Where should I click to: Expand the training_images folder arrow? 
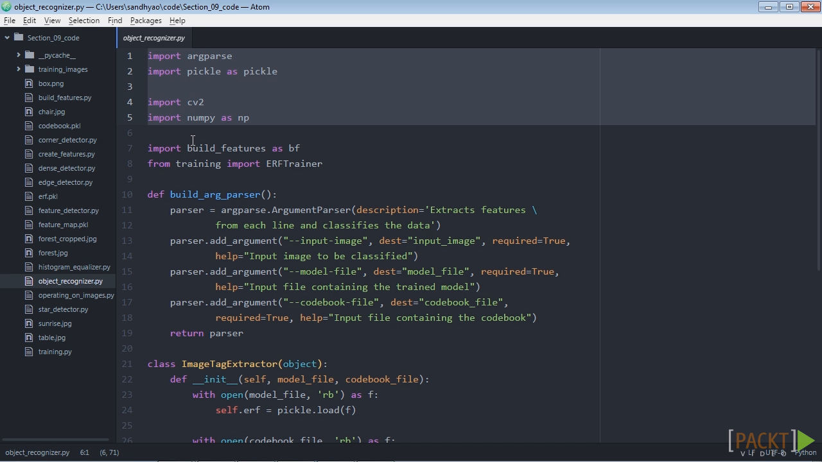click(x=19, y=69)
